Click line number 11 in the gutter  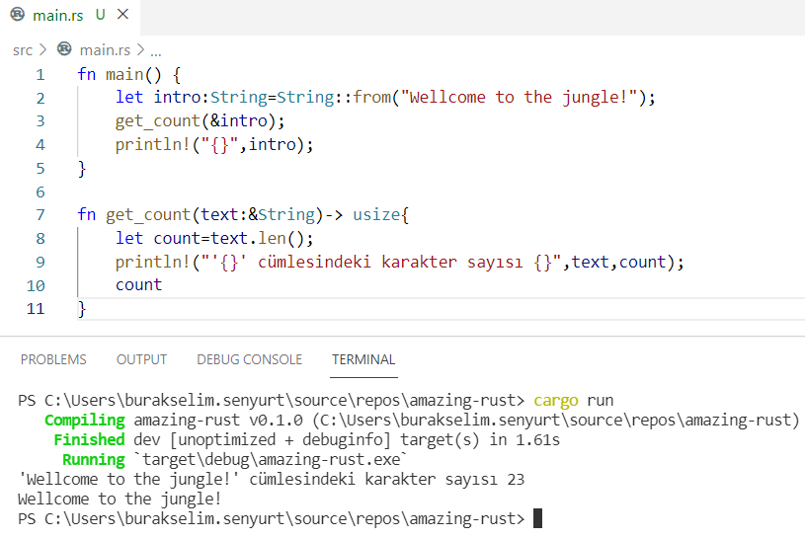click(37, 309)
